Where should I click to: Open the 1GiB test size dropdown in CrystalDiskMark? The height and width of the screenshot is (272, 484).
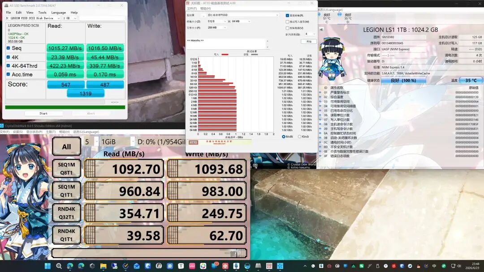[117, 142]
